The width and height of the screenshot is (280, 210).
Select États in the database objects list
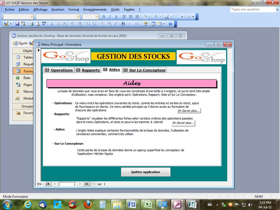27,78
